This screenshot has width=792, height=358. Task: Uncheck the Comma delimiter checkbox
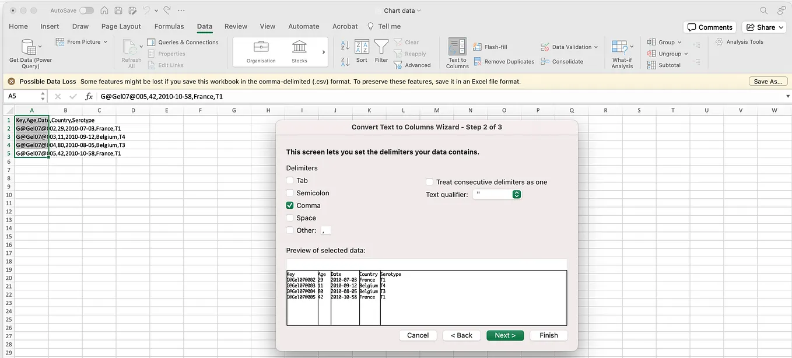click(x=290, y=205)
